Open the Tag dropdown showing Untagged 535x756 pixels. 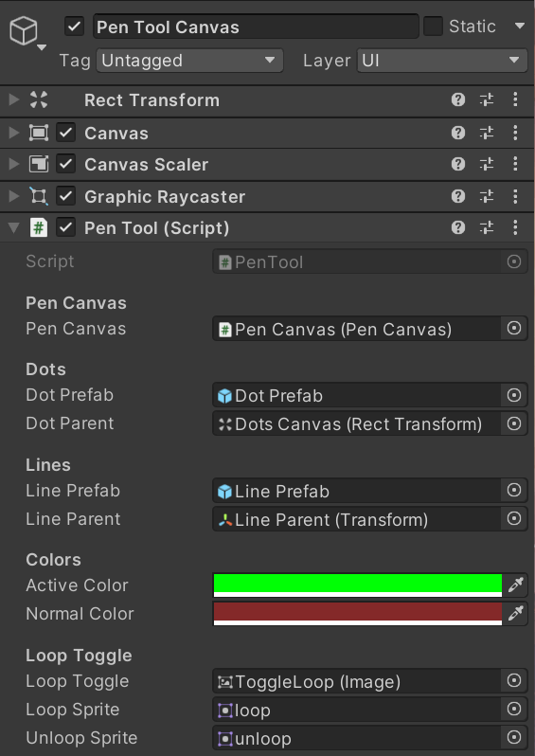pos(189,61)
